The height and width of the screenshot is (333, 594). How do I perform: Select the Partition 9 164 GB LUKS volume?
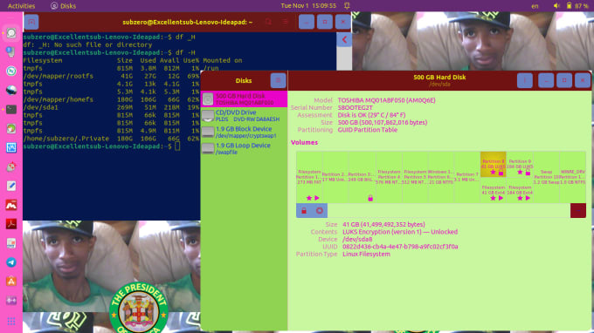(x=520, y=165)
